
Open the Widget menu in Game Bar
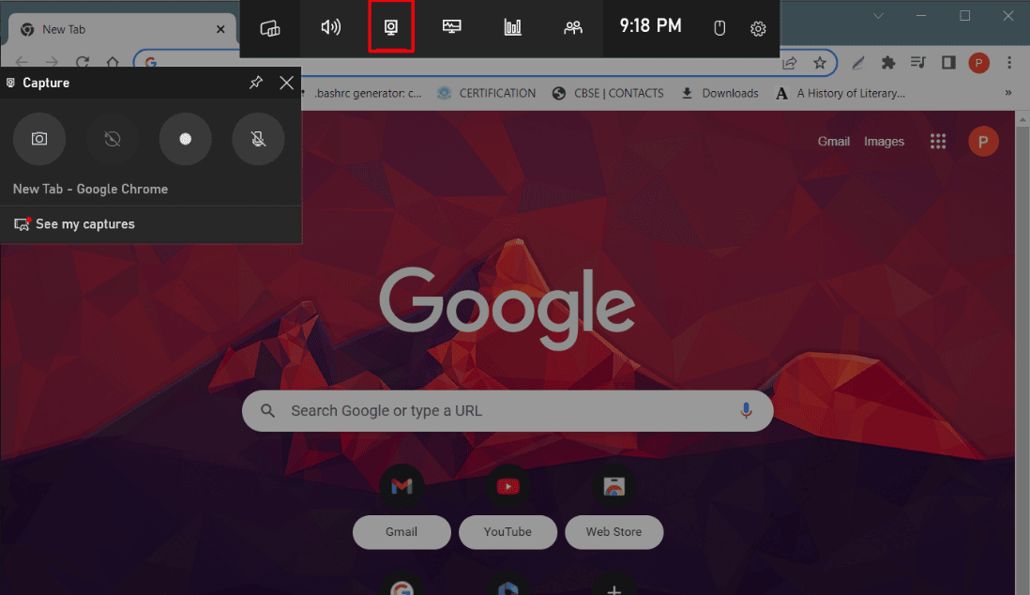tap(270, 28)
